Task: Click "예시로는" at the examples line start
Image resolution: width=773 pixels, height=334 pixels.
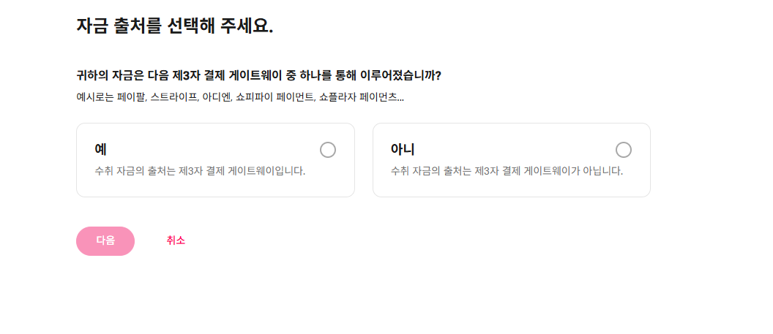Action: (94, 96)
